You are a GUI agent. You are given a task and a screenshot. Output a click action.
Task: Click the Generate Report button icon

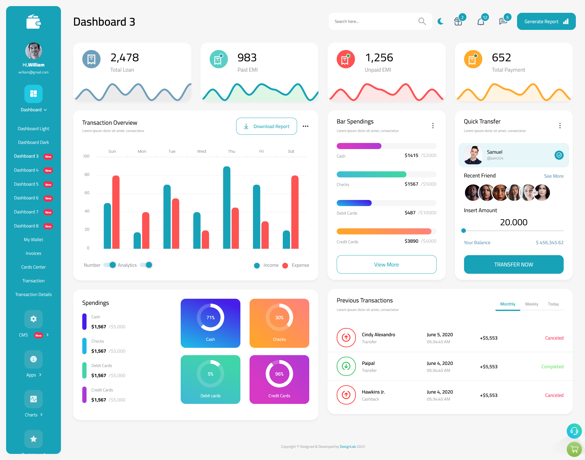565,21
